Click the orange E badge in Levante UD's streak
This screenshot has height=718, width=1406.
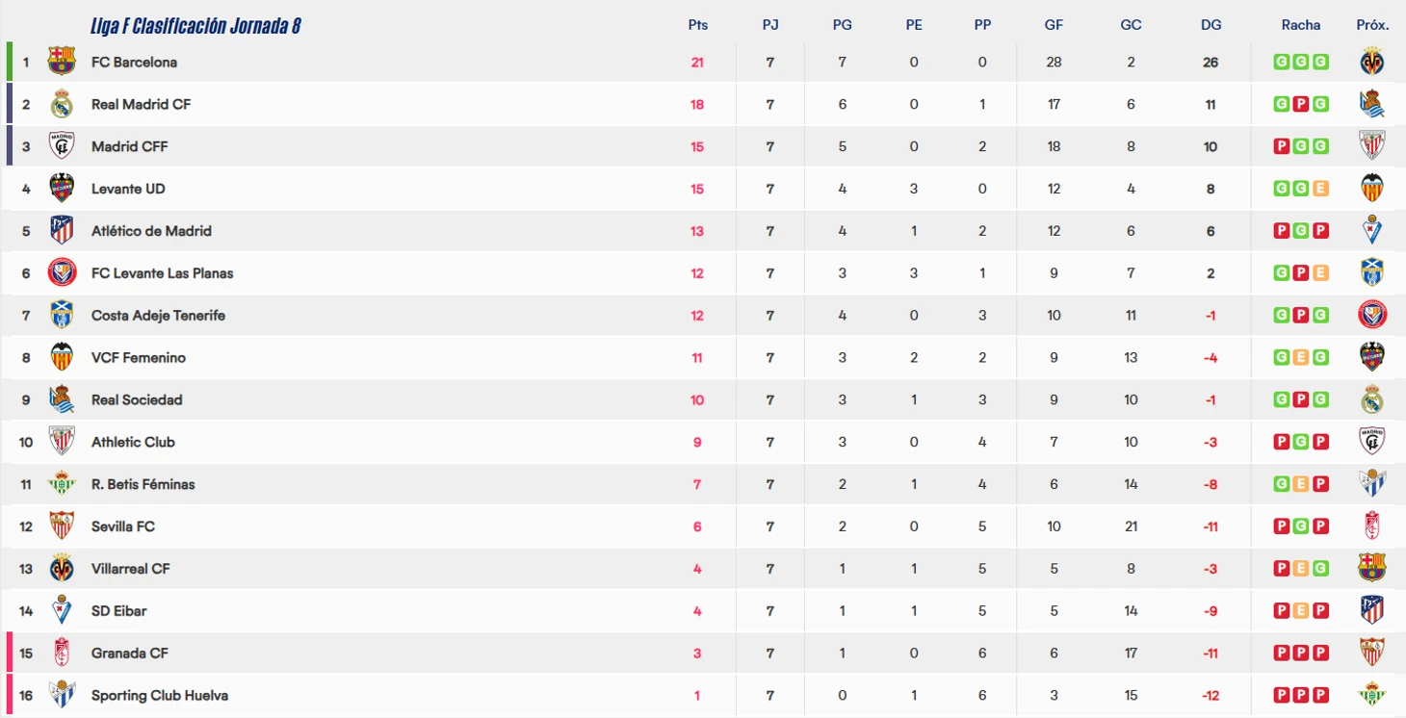1320,189
